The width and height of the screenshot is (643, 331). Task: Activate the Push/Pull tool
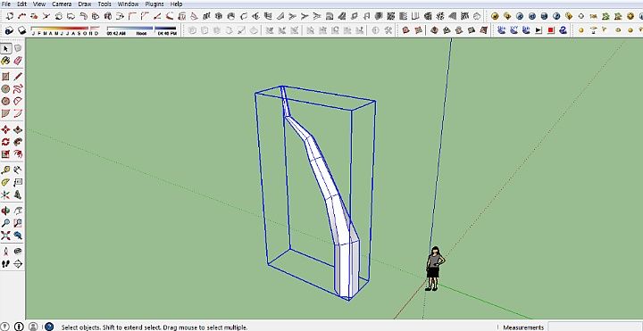click(18, 130)
